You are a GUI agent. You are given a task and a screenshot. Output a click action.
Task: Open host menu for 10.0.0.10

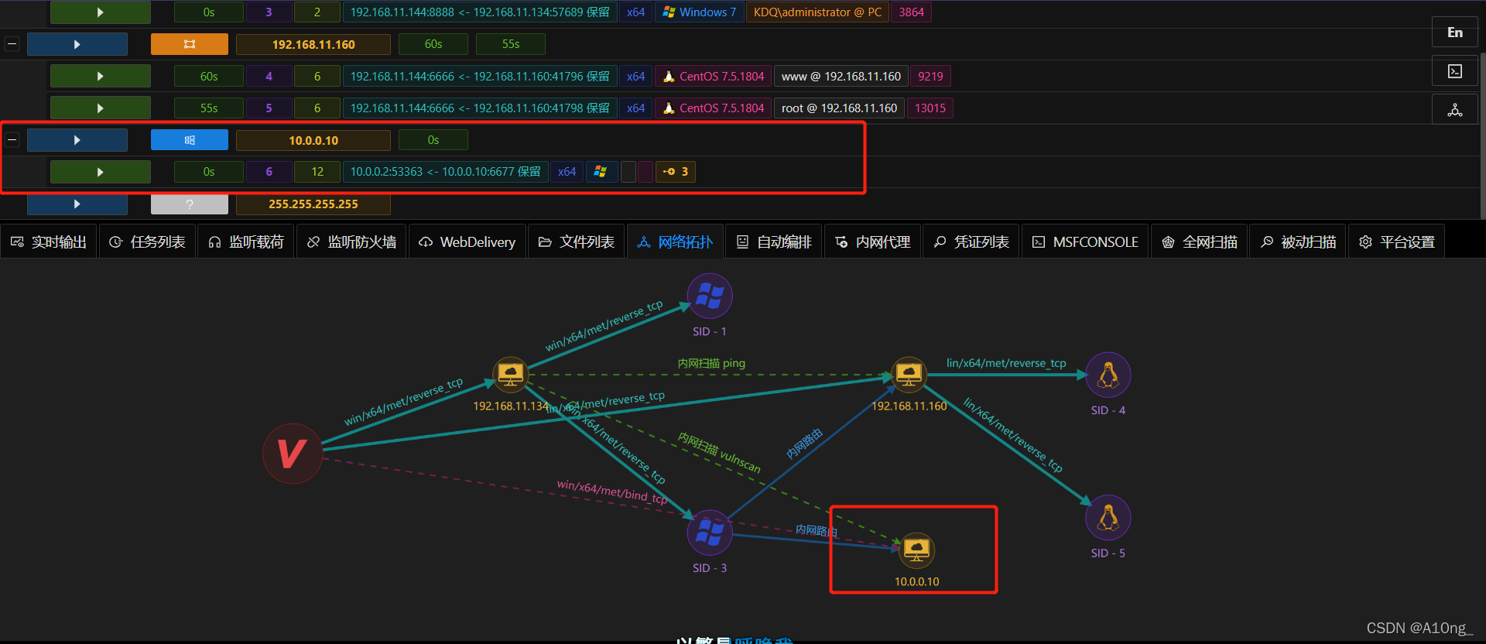77,140
